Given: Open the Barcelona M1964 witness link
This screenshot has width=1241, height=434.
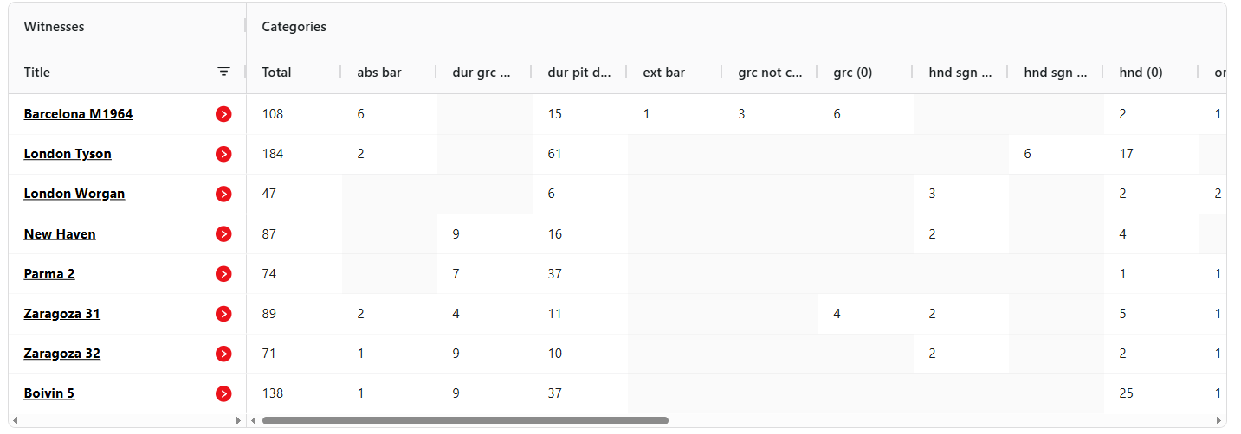Looking at the screenshot, I should click(78, 114).
